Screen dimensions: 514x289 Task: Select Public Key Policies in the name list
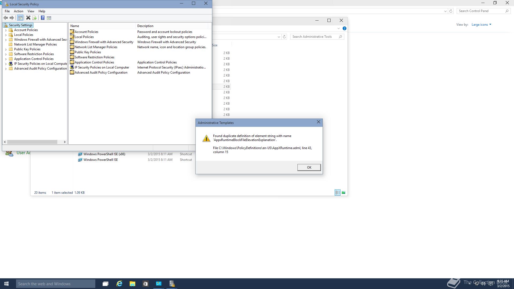pos(88,52)
